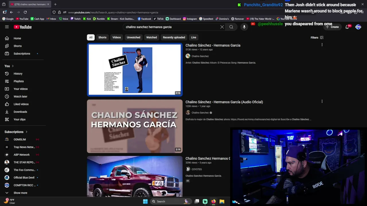
Task: Open the Rumble bookmark
Action: (98, 19)
